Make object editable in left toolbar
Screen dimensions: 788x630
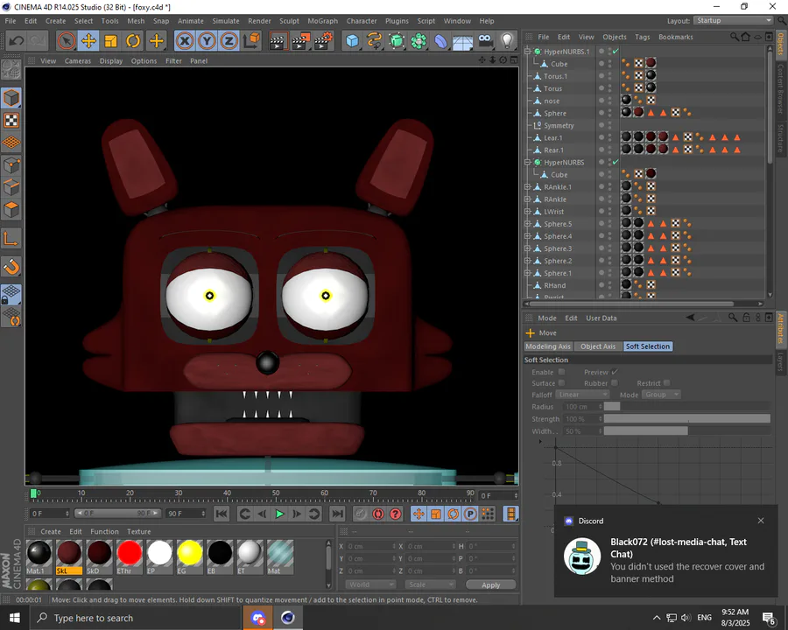coord(11,69)
